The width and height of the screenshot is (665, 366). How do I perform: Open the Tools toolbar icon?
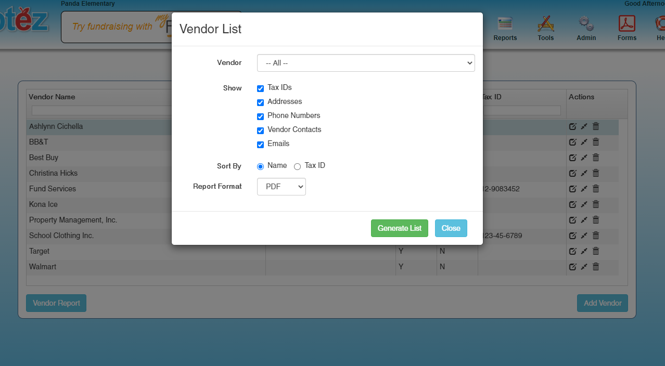tap(545, 28)
